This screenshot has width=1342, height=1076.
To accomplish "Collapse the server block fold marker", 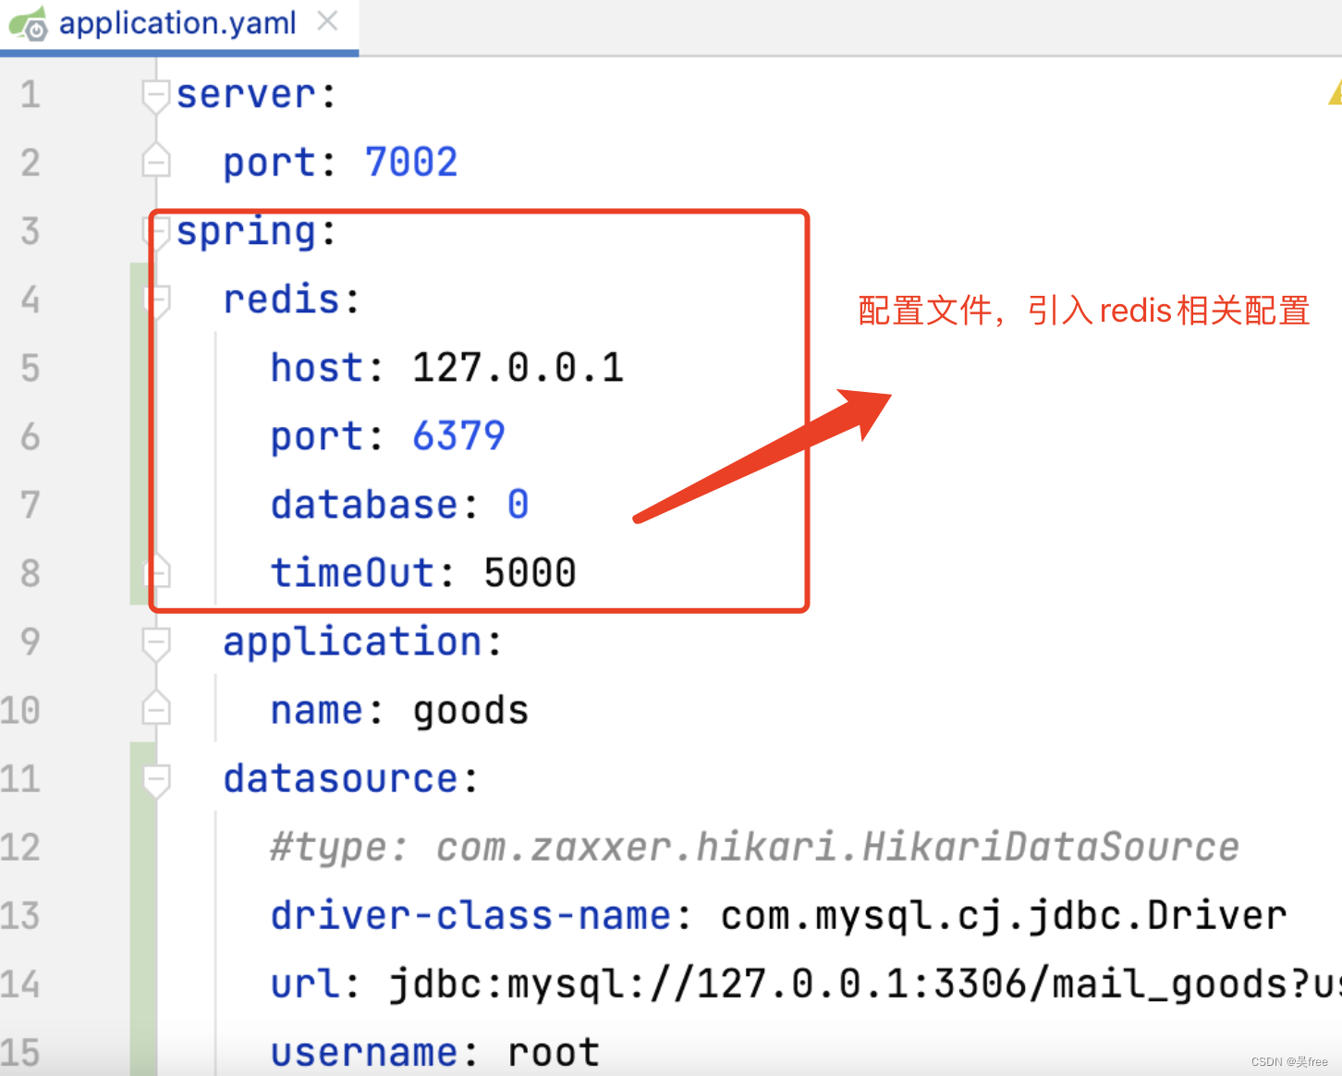I will pyautogui.click(x=156, y=94).
